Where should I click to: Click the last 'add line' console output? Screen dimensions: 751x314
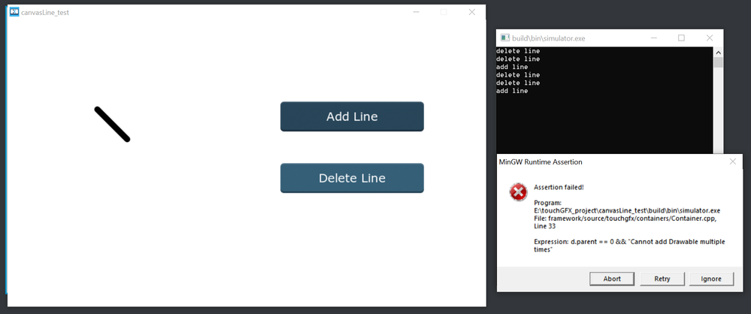(512, 91)
